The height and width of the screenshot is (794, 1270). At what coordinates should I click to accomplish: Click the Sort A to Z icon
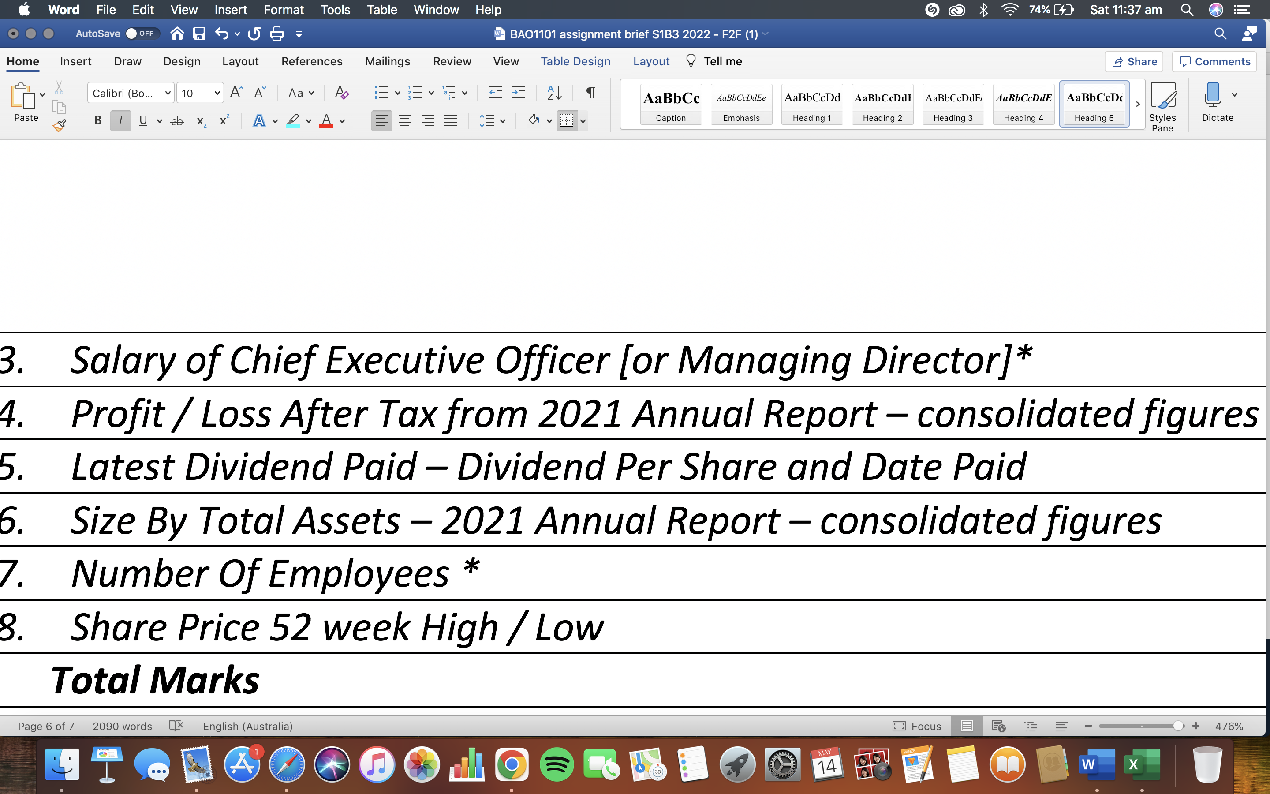554,93
